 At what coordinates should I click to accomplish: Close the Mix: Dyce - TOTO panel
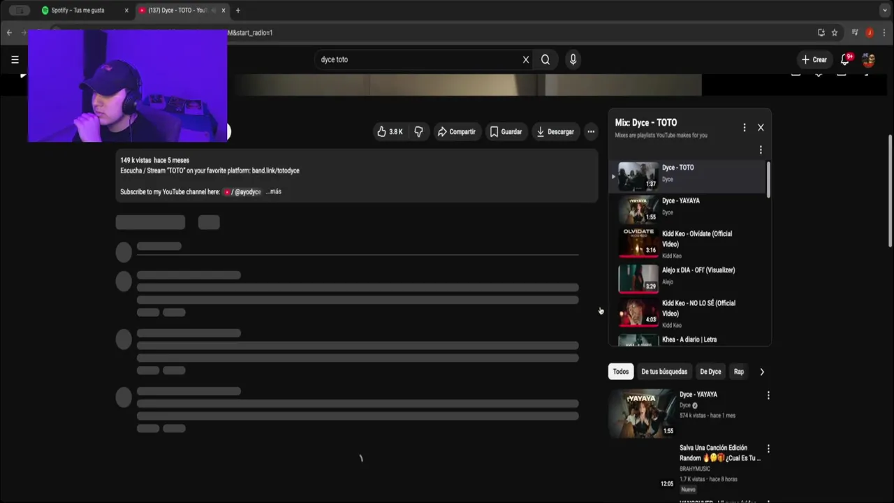click(761, 127)
